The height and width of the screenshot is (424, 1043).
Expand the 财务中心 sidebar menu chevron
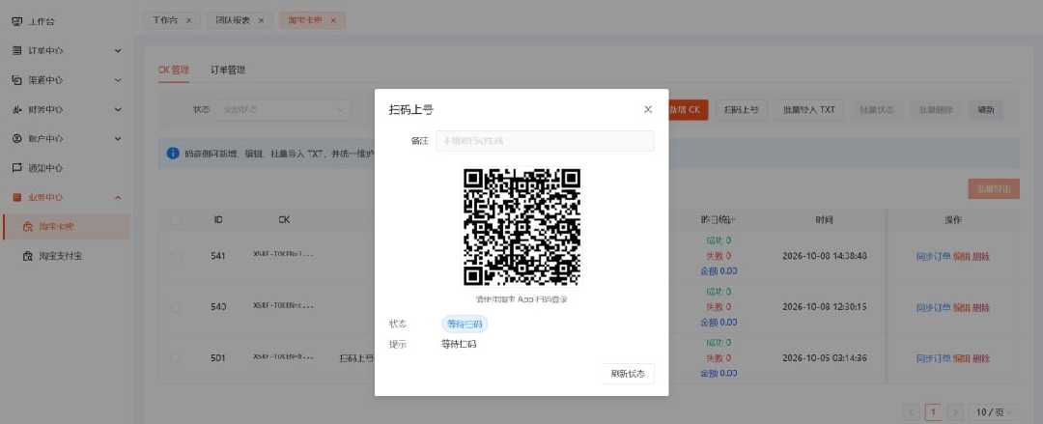pos(118,109)
